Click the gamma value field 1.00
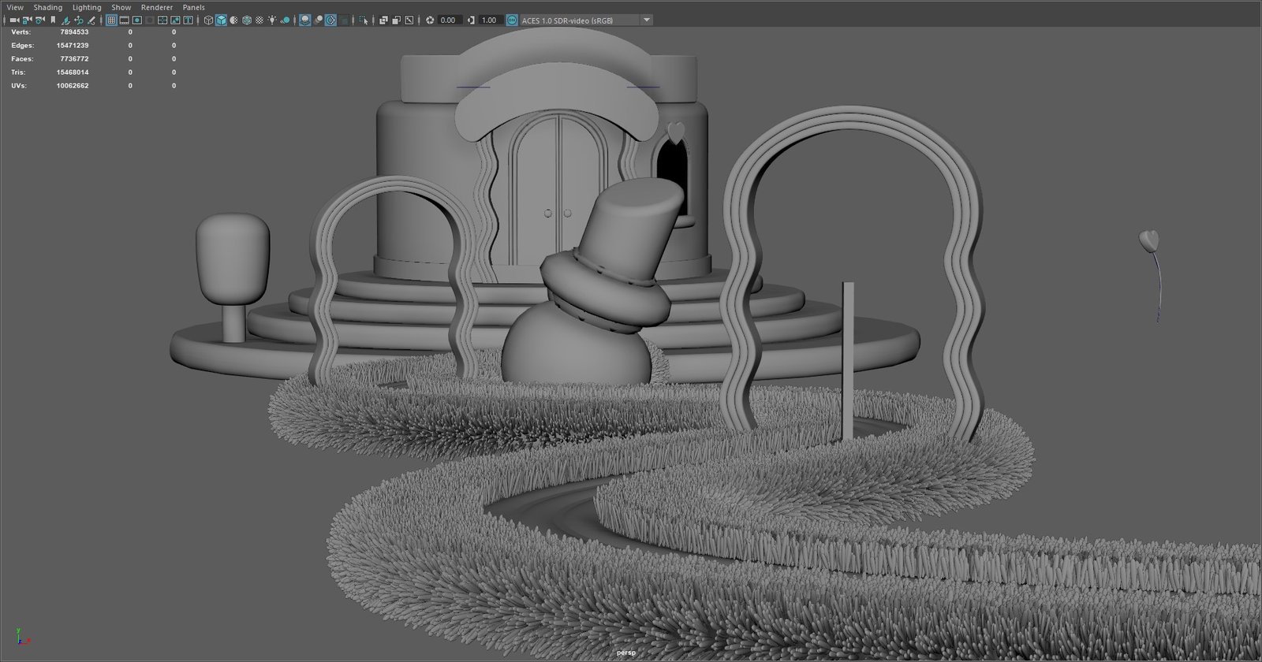Image resolution: width=1262 pixels, height=662 pixels. (x=489, y=20)
